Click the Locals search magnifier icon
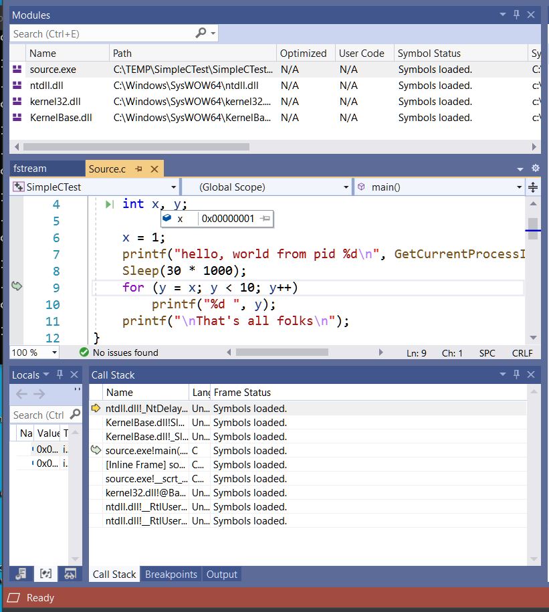Image resolution: width=549 pixels, height=612 pixels. tap(75, 414)
